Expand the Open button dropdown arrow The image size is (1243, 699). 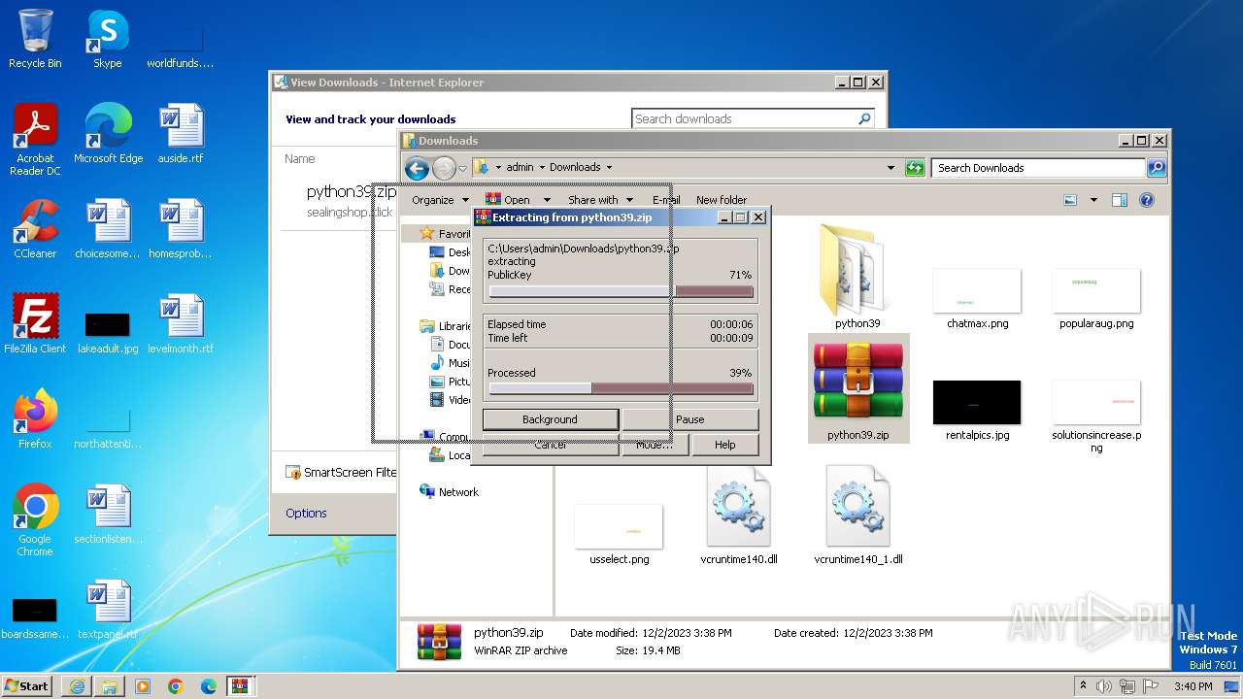pyautogui.click(x=545, y=200)
